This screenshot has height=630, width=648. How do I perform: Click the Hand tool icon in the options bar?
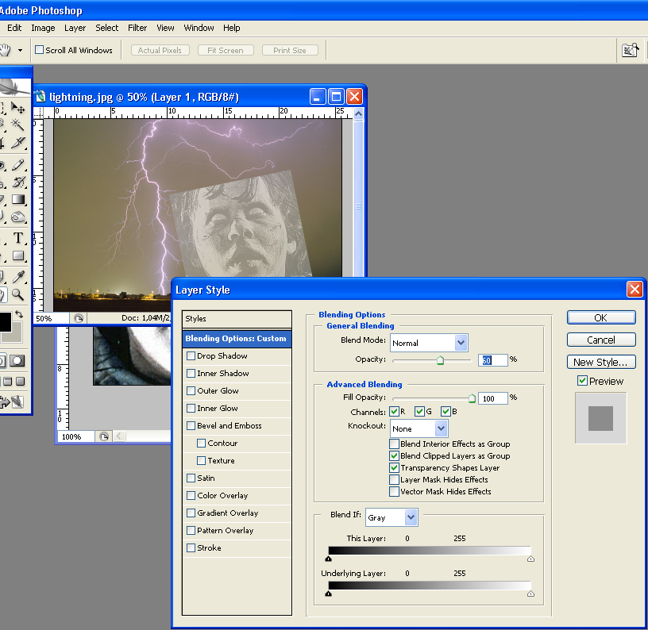5,50
